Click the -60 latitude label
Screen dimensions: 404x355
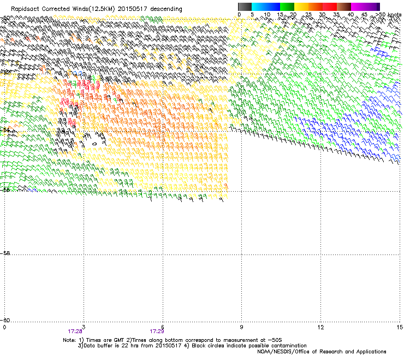tap(5, 320)
